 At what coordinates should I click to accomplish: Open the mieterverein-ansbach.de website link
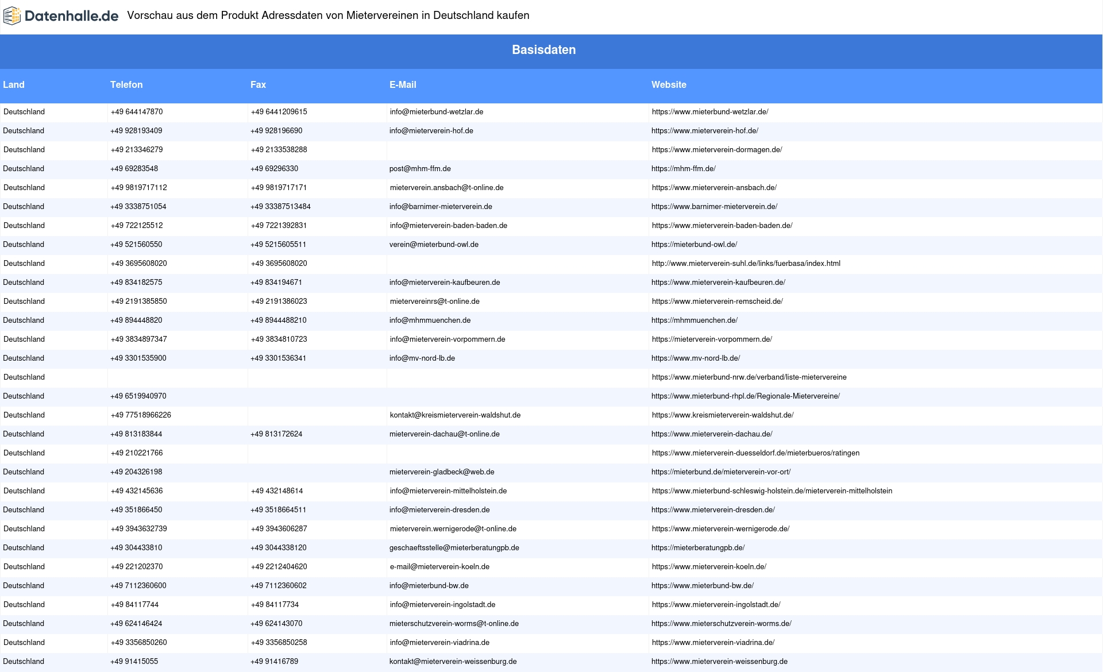714,188
